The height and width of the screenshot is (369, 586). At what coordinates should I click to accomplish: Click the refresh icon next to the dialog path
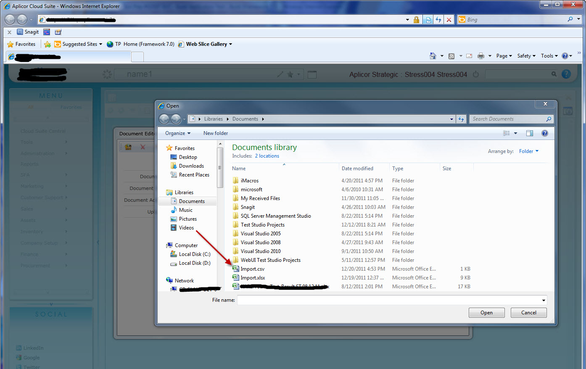[461, 119]
